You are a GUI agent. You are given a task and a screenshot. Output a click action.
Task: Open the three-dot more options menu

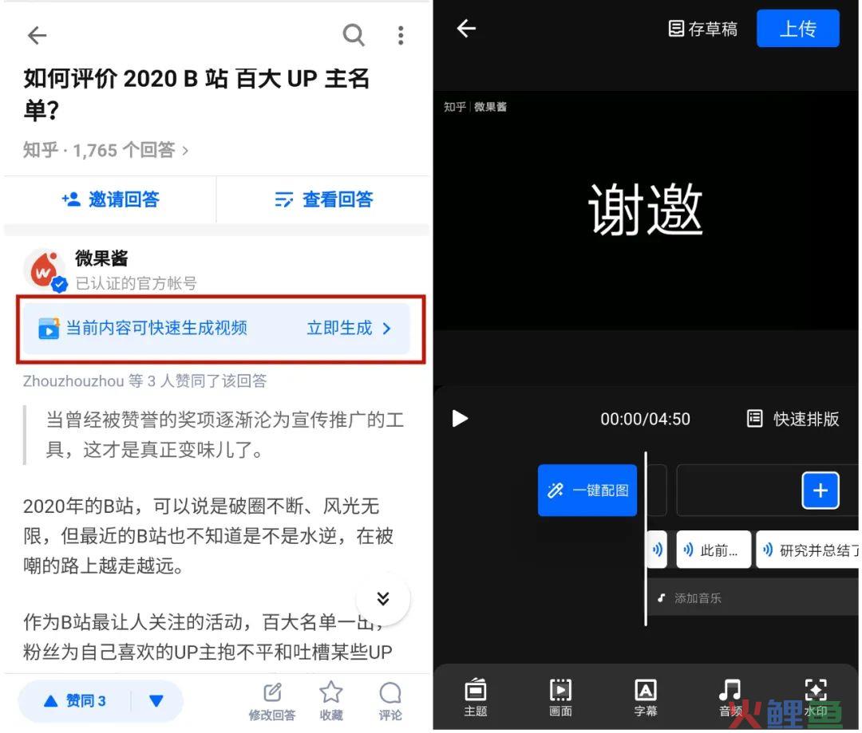click(401, 35)
